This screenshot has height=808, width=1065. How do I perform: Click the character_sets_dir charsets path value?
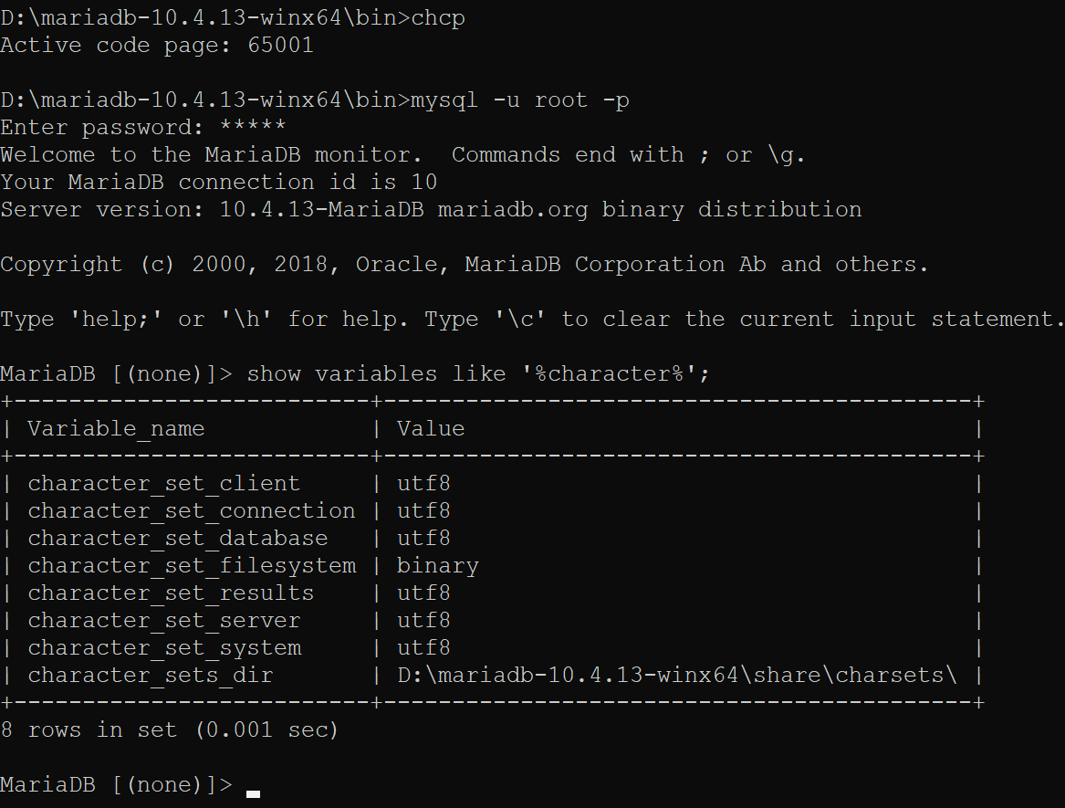(x=676, y=675)
